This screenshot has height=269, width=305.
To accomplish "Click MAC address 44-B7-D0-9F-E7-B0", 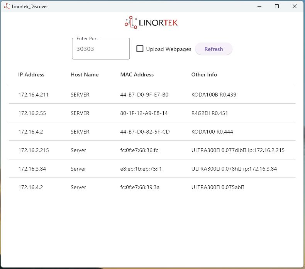I will [x=144, y=95].
